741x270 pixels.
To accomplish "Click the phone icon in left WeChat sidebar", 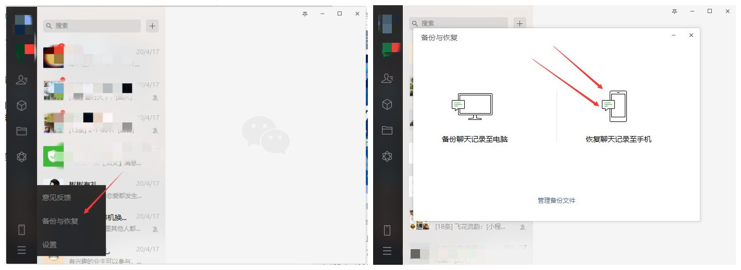I will (x=21, y=230).
